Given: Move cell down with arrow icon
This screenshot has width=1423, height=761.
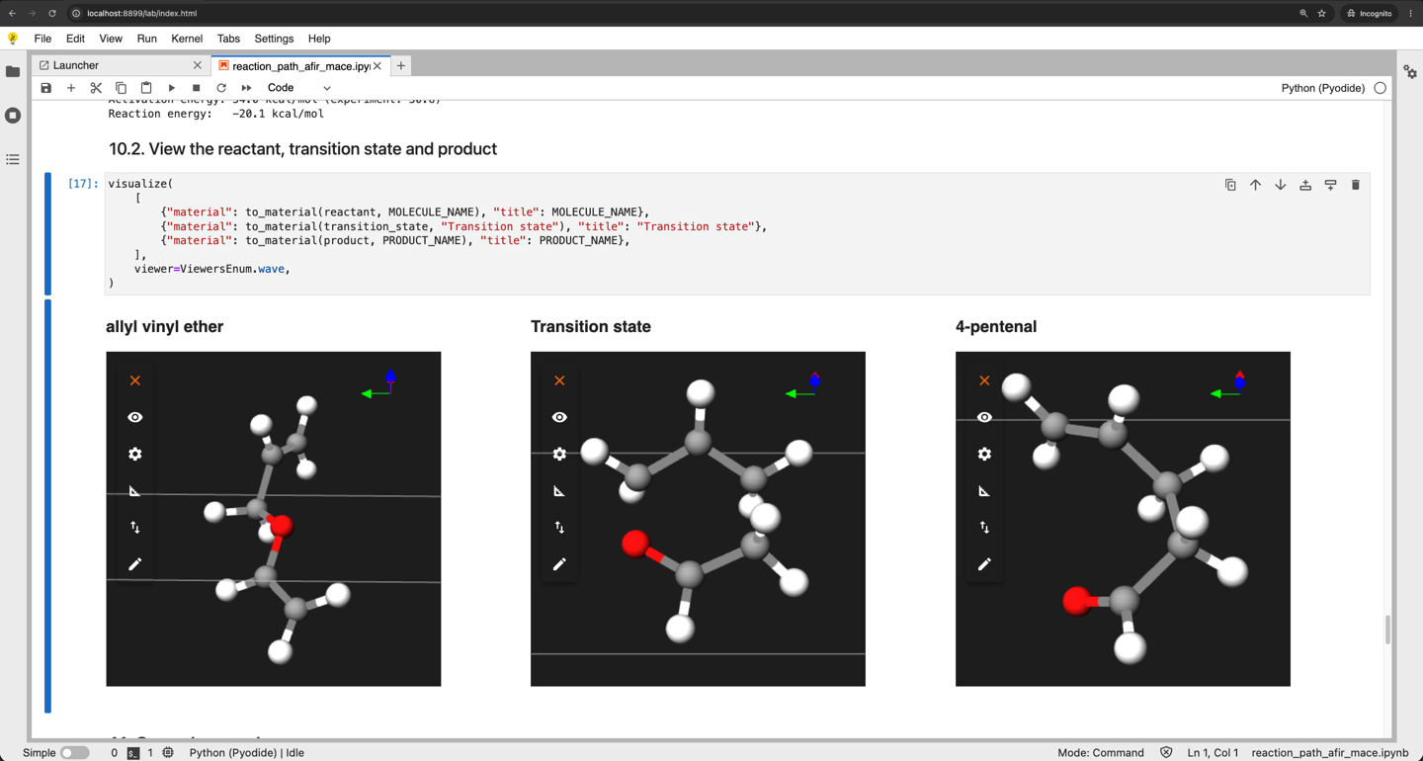Looking at the screenshot, I should 1280,185.
